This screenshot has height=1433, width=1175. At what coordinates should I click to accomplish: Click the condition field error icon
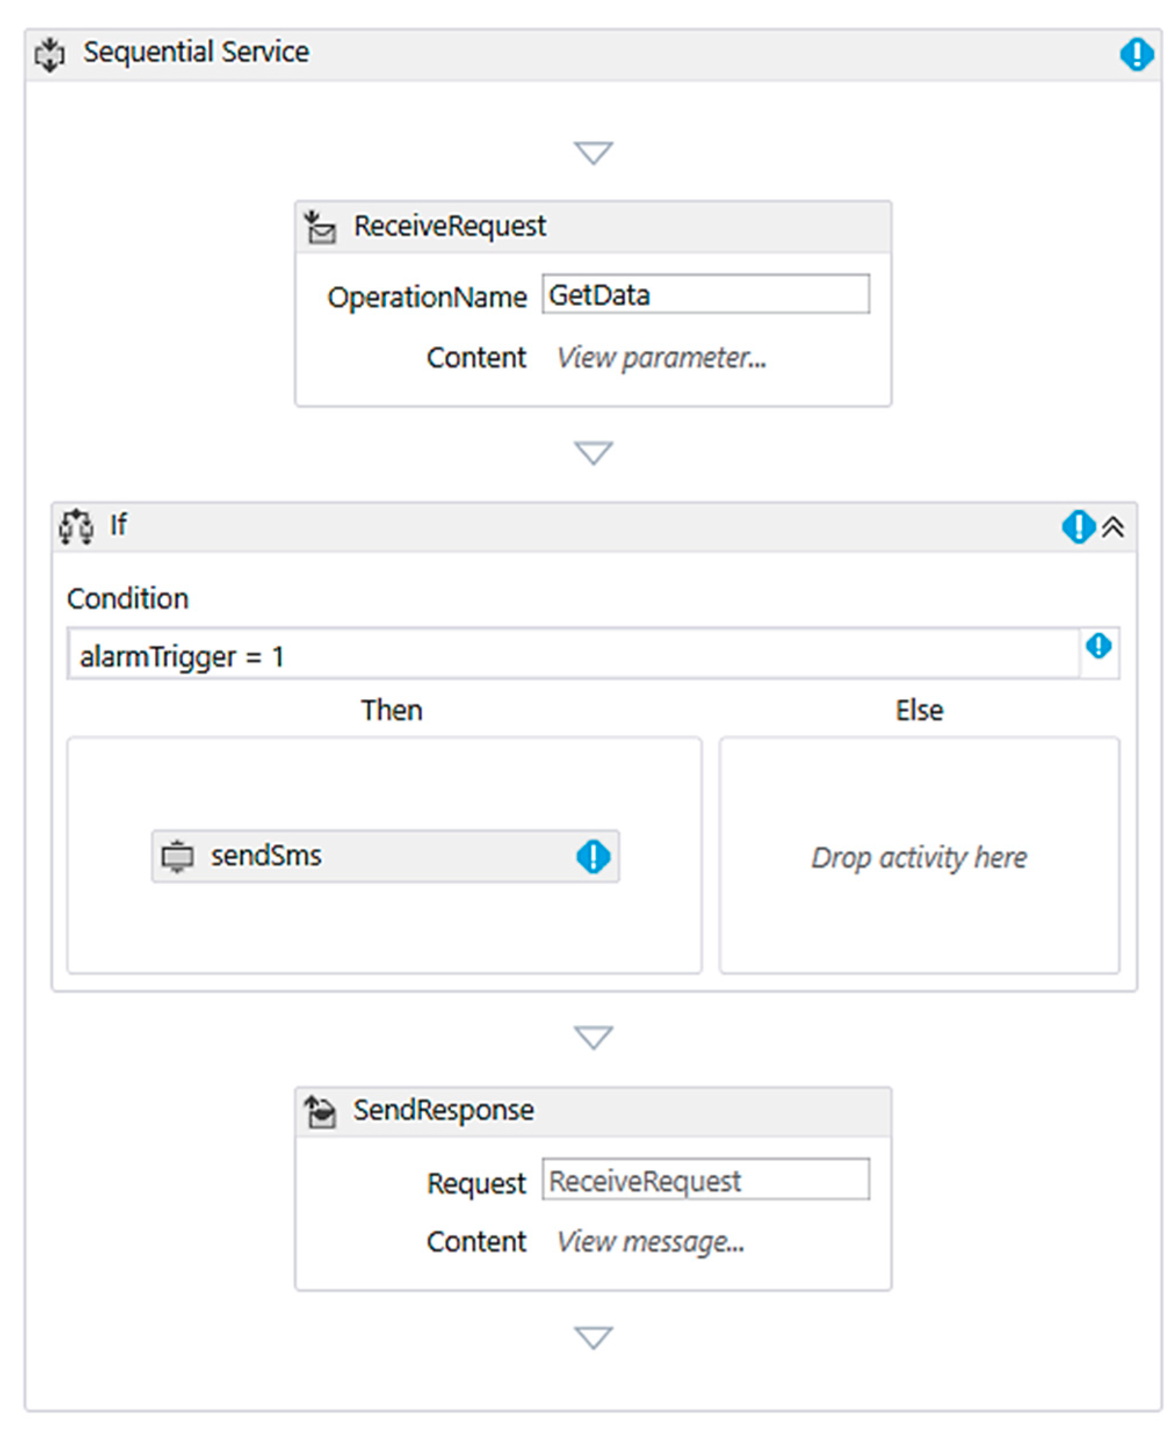1098,646
